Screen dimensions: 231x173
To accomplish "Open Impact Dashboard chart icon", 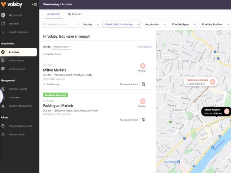I will (3, 32).
